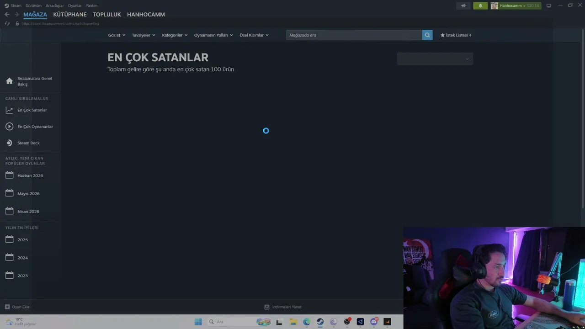585x329 pixels.
Task: Click the Hanhocamm profile avatar
Action: [x=494, y=6]
